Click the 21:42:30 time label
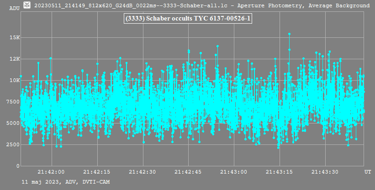This screenshot has height=190, width=375. (x=143, y=172)
